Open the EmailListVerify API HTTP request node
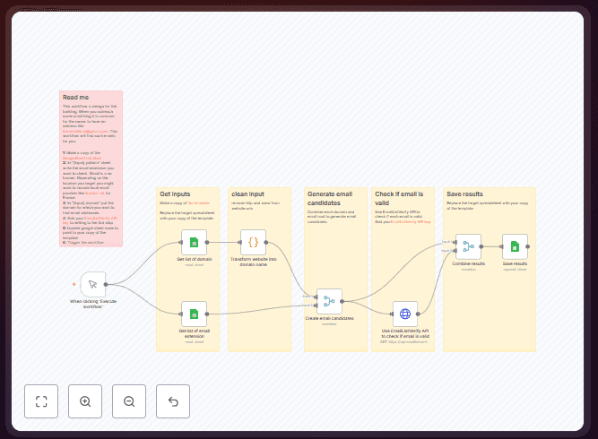 pos(405,314)
